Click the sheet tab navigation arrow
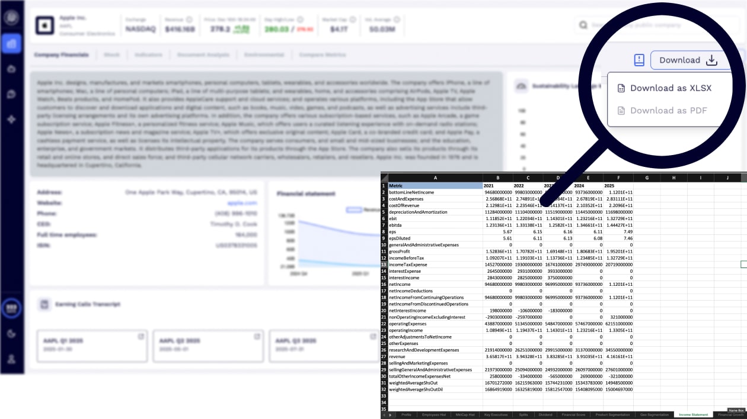 tap(390, 415)
